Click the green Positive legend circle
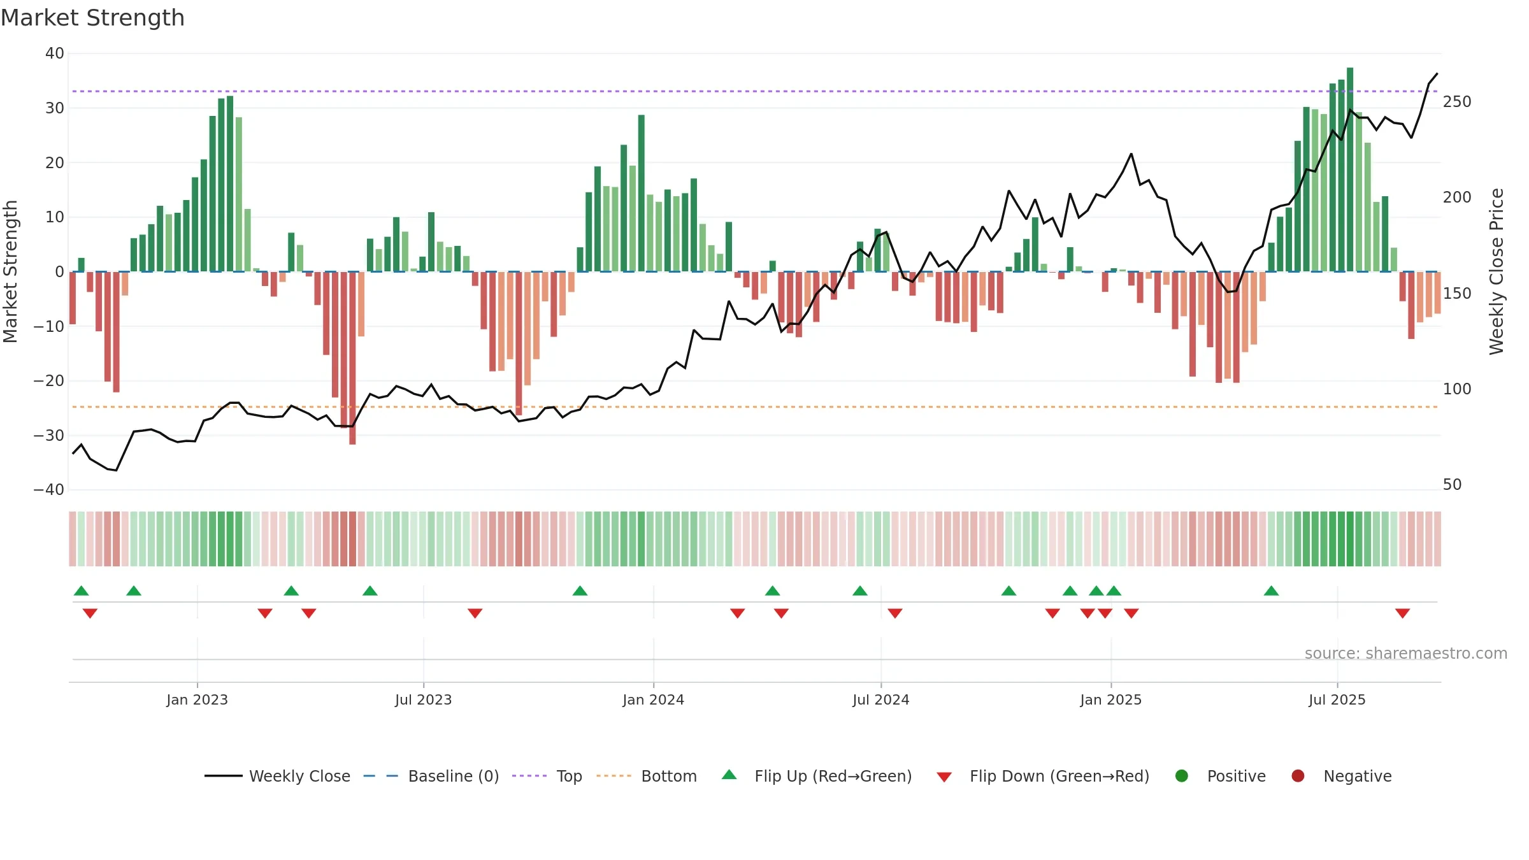The height and width of the screenshot is (860, 1529). coord(1182,776)
